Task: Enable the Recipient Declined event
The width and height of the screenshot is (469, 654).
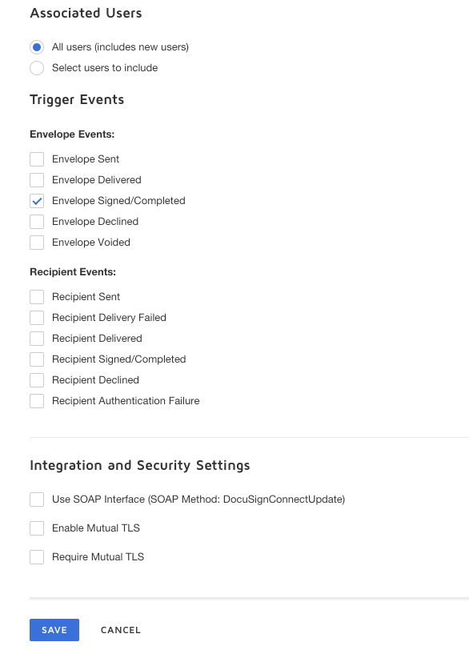Action: pos(37,380)
